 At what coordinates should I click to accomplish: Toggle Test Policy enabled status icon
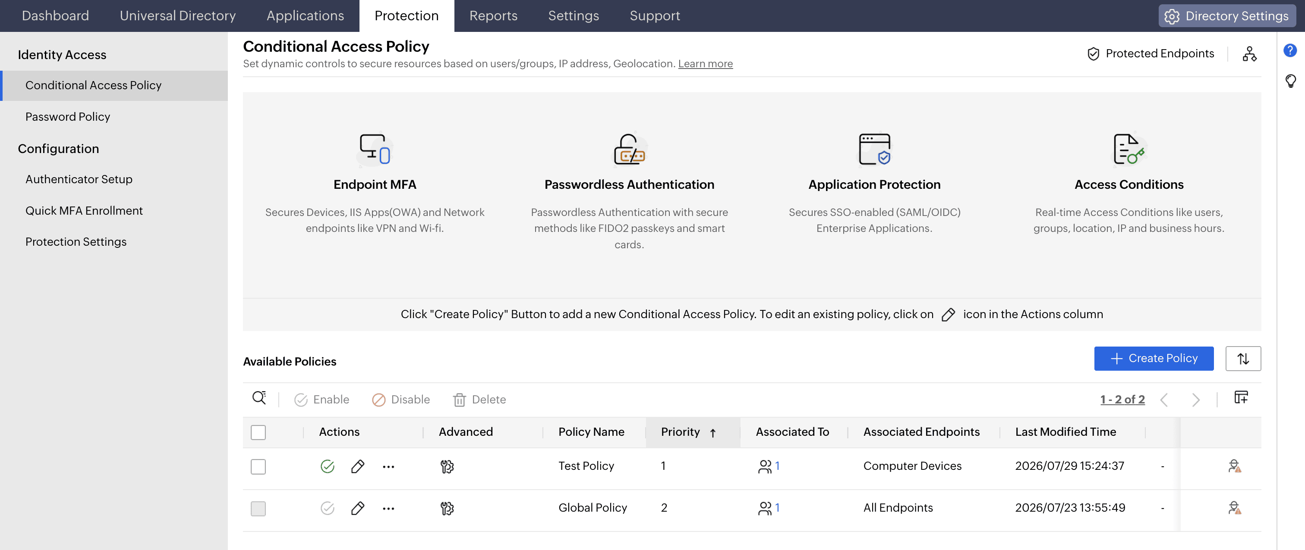327,466
